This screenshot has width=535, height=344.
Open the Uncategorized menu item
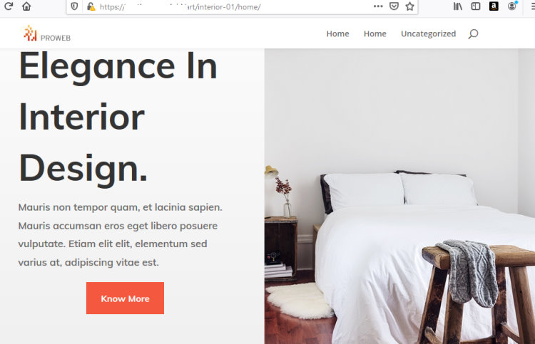[428, 33]
